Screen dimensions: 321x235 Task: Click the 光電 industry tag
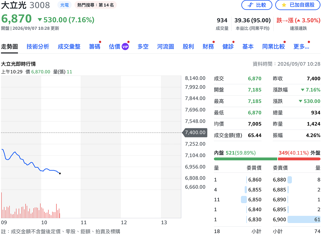(64, 5)
